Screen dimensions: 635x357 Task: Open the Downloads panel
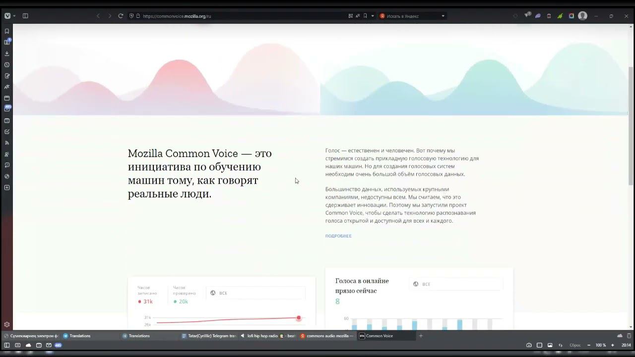7,54
